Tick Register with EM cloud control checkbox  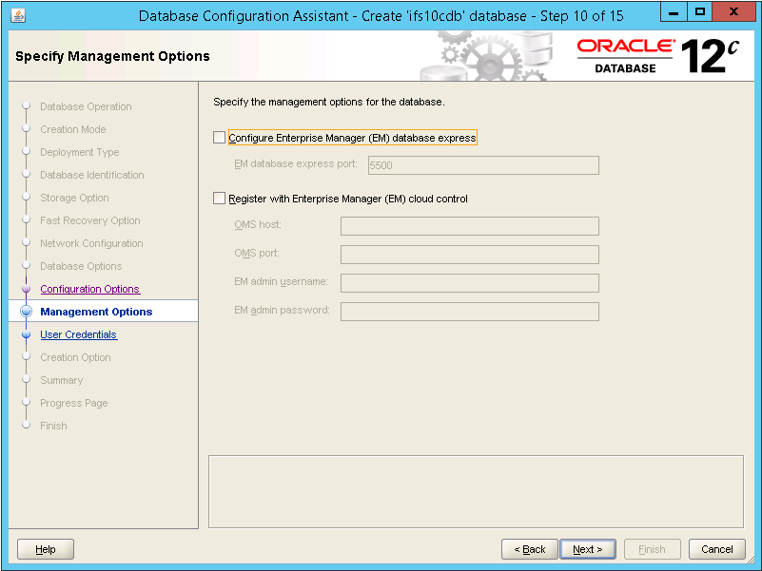[220, 199]
